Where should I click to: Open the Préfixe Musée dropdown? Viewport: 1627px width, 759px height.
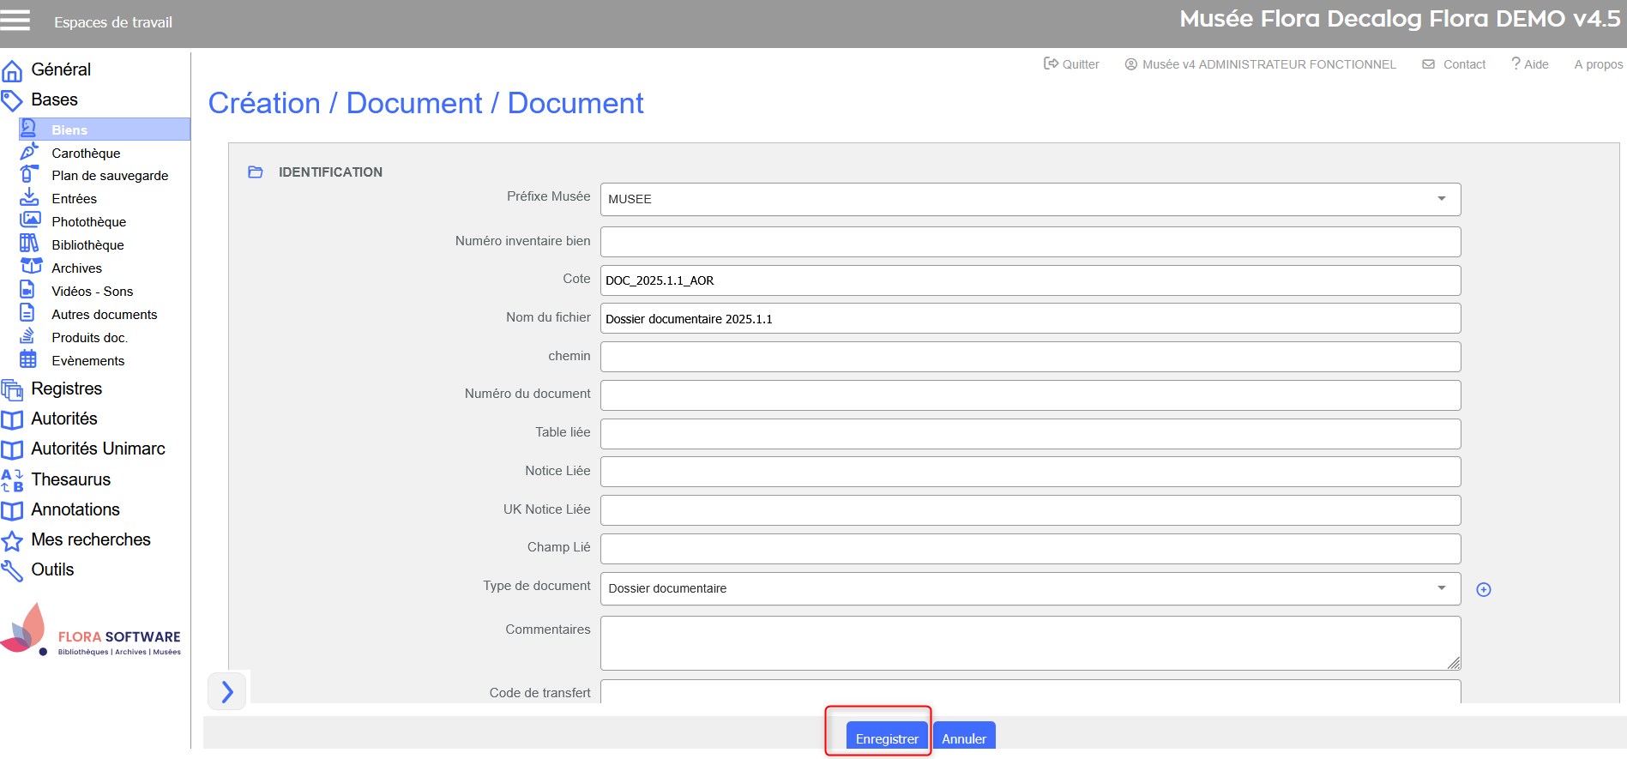coord(1029,199)
